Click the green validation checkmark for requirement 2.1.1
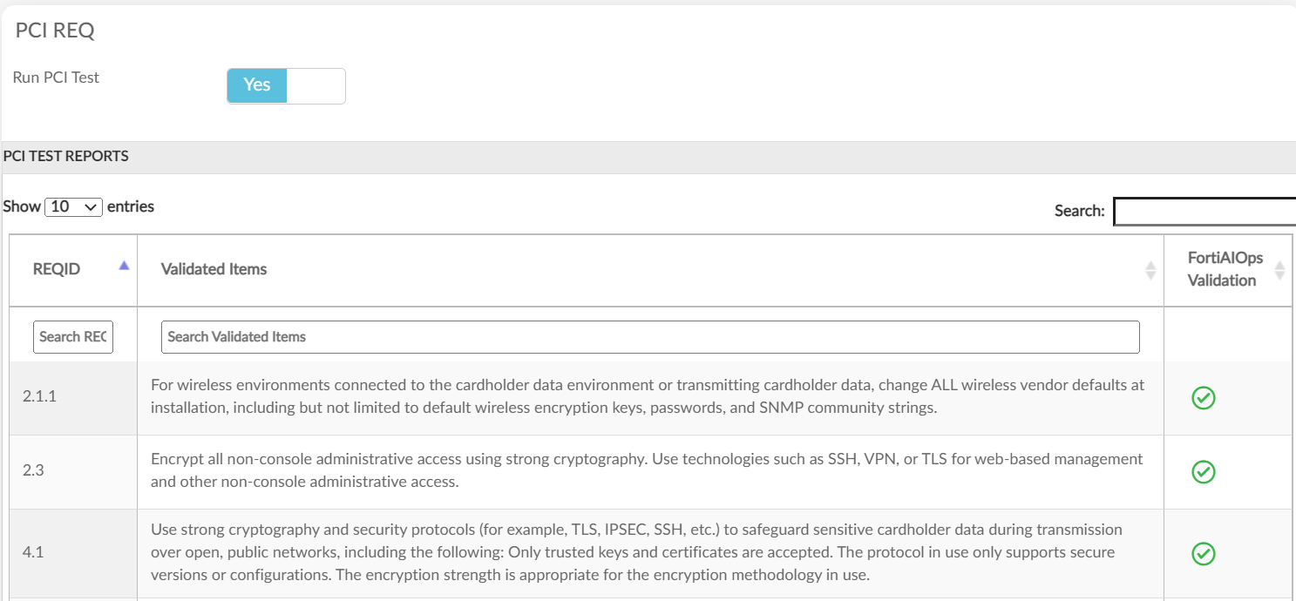 point(1203,398)
